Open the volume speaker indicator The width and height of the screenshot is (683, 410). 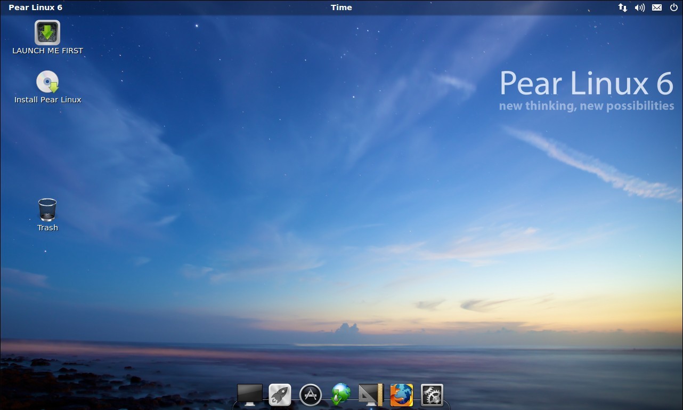pyautogui.click(x=640, y=7)
